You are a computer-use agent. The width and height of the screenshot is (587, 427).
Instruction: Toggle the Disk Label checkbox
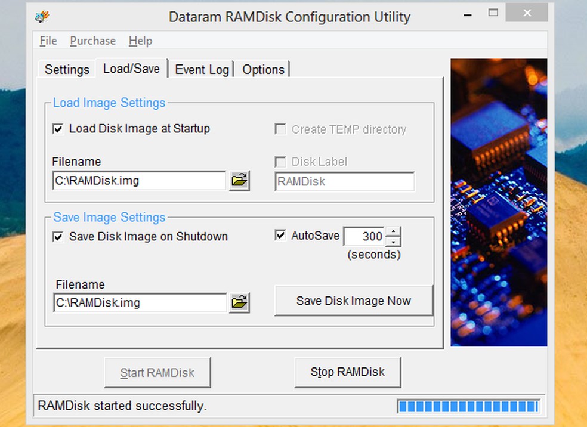point(280,162)
